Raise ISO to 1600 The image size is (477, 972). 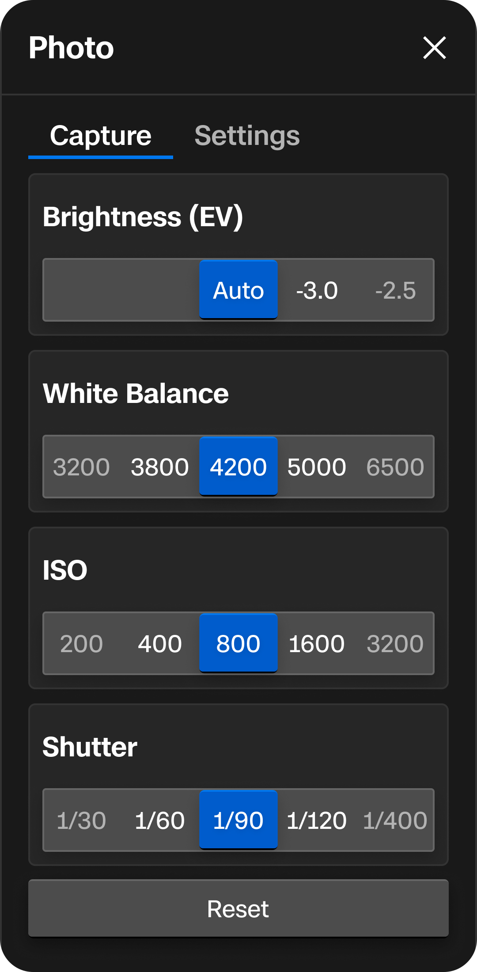317,644
